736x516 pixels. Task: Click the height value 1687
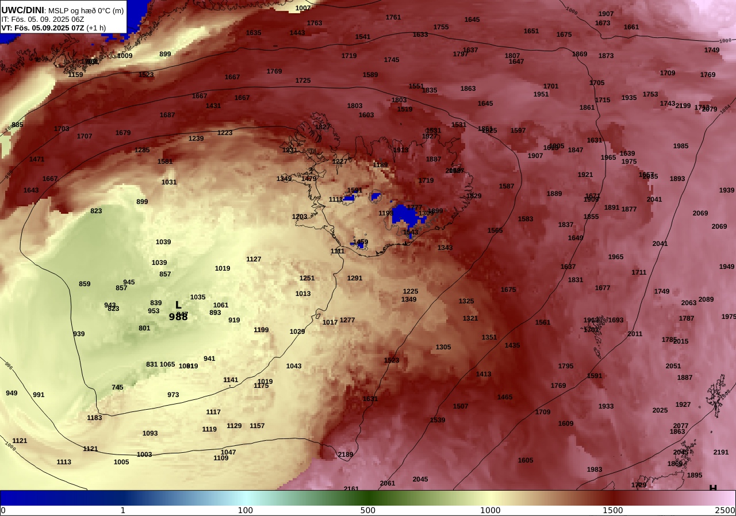pos(167,115)
